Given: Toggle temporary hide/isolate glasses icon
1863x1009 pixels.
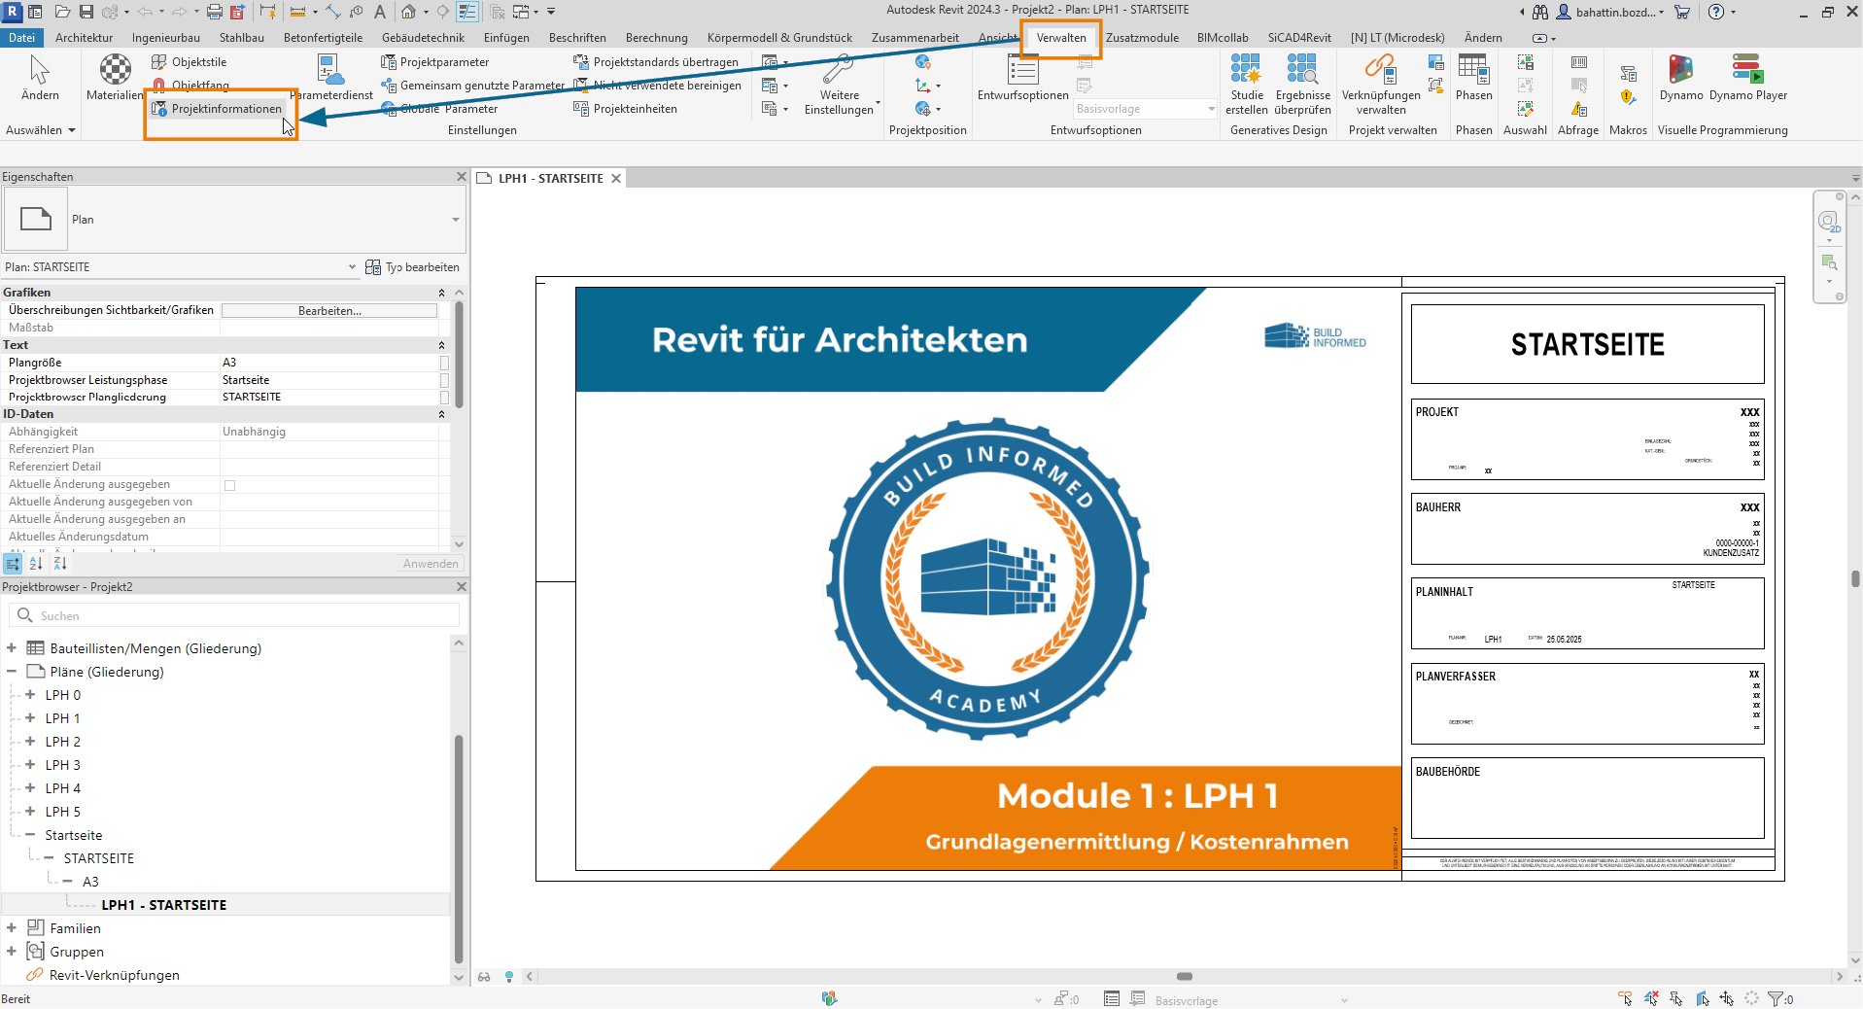Looking at the screenshot, I should click(485, 977).
